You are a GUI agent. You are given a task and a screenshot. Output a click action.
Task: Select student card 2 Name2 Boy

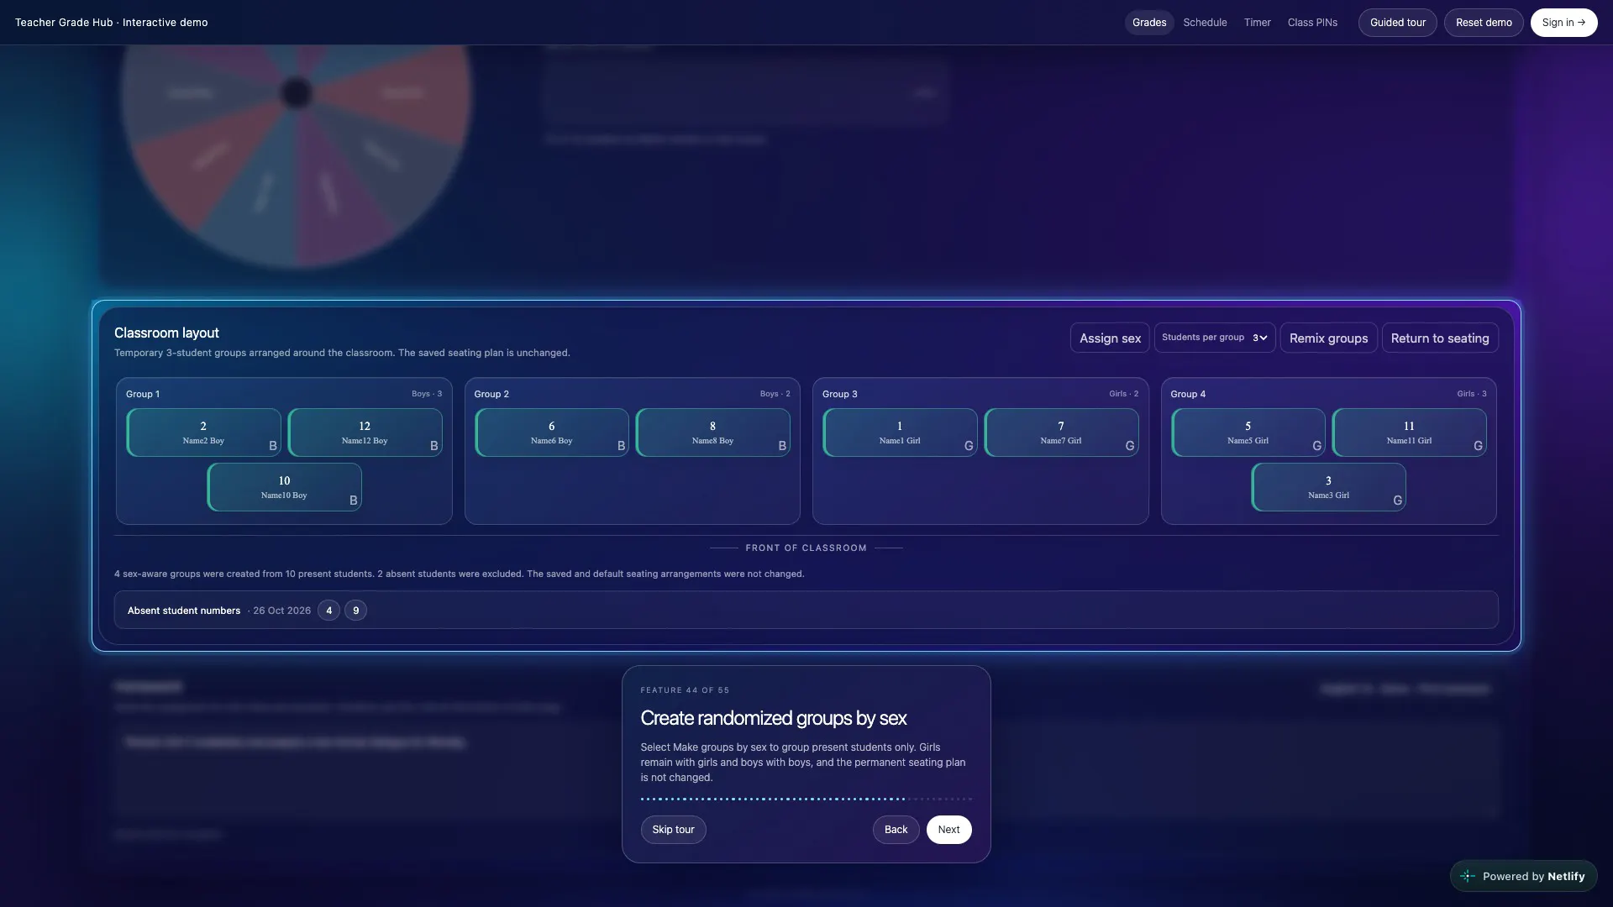pos(203,433)
